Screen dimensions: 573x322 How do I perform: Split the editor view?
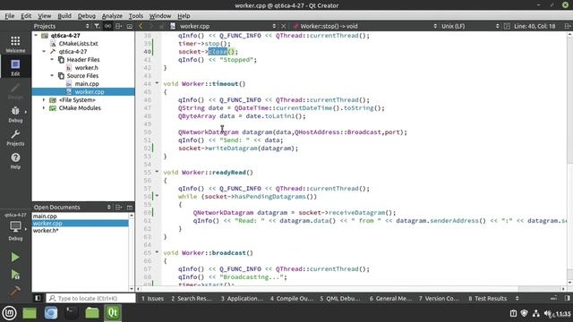click(x=567, y=26)
